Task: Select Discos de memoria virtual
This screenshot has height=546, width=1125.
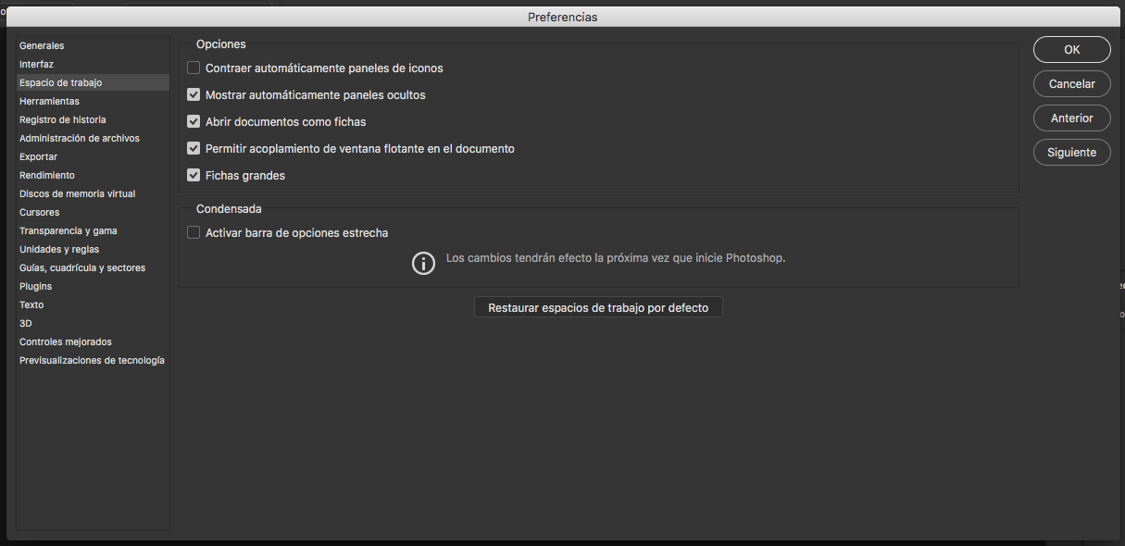Action: tap(77, 193)
